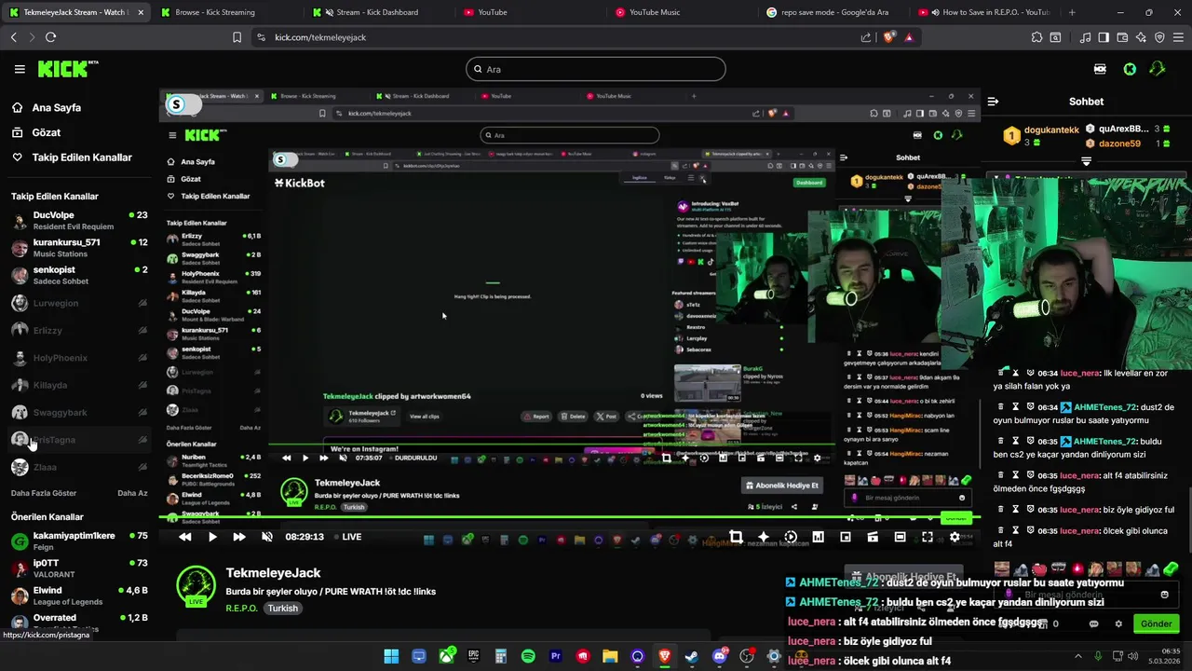This screenshot has width=1192, height=671.
Task: Open the new tab plus button
Action: point(1072,12)
